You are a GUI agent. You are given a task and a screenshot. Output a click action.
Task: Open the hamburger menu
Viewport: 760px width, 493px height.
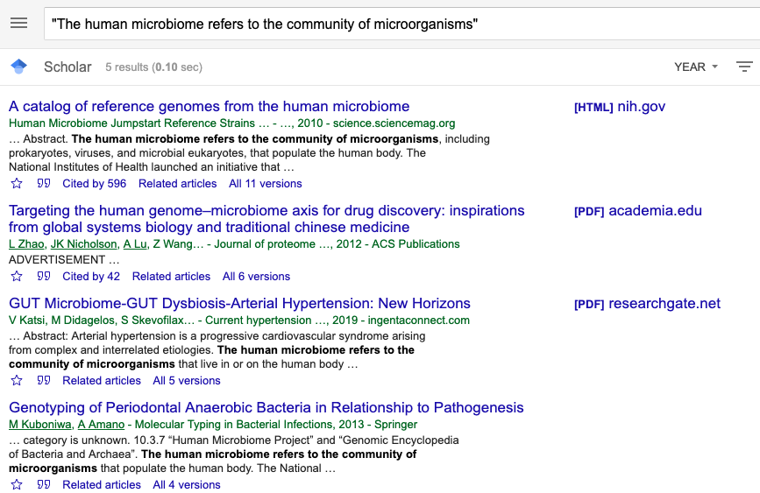(x=18, y=24)
